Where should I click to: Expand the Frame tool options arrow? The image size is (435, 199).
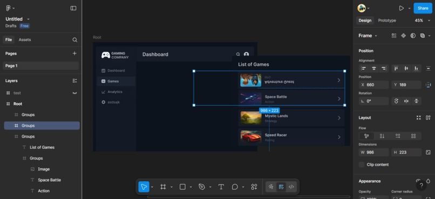[172, 187]
